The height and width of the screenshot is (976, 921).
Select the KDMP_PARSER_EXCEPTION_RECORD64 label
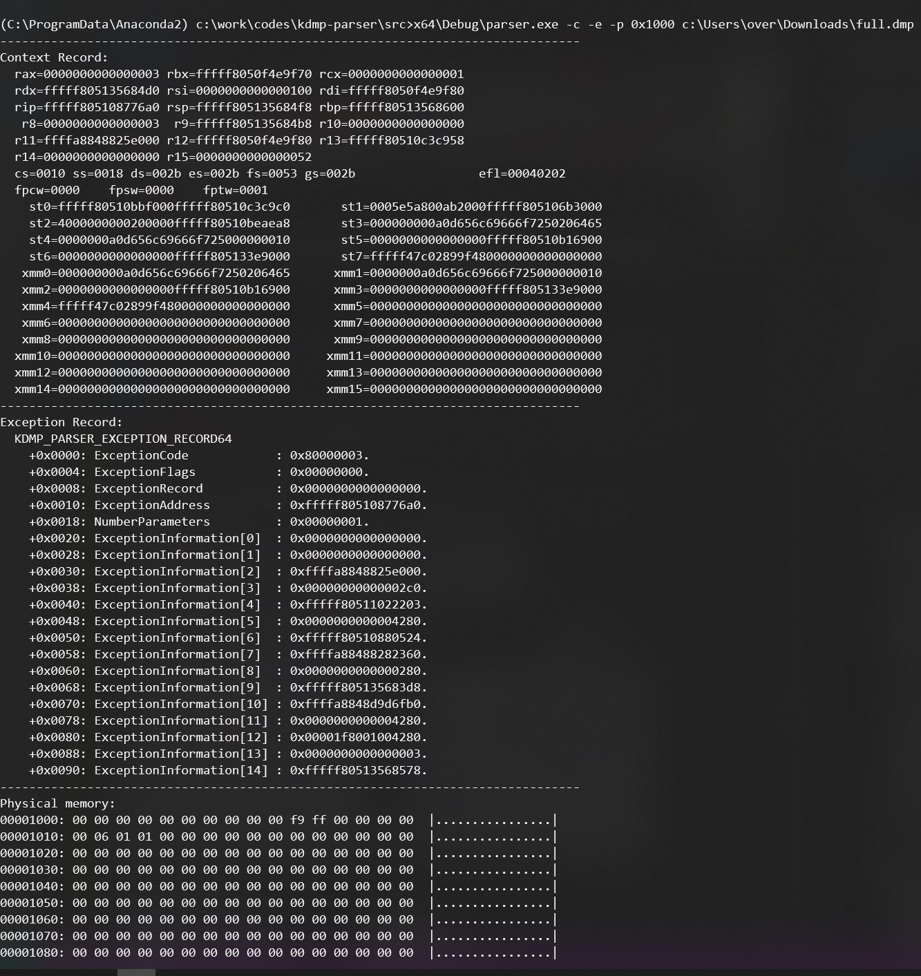(x=124, y=439)
